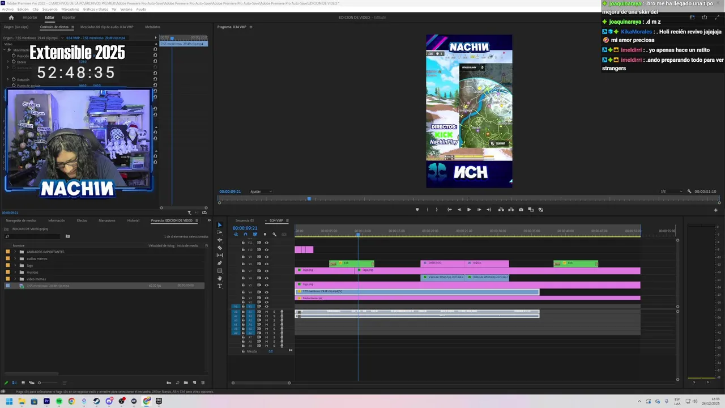
Task: Toggle visibility of track V4
Action: point(266,292)
